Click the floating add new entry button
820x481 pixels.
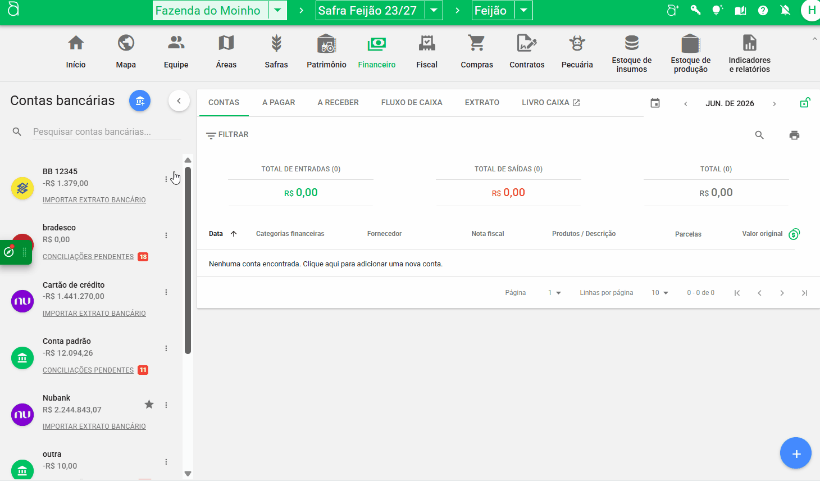pyautogui.click(x=796, y=453)
